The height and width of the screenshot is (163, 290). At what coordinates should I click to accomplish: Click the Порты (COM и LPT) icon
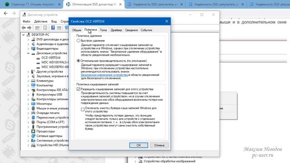(x=33, y=122)
